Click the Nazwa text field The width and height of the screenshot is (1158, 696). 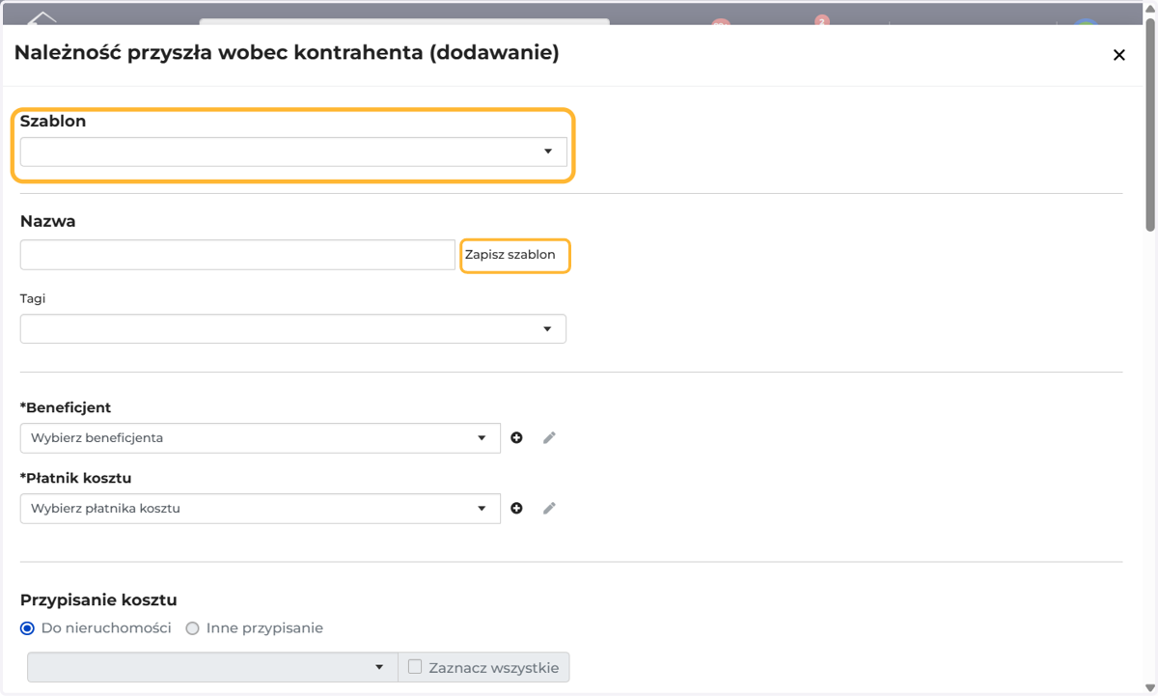pos(237,255)
